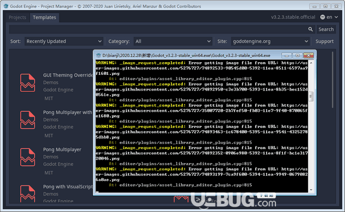The width and height of the screenshot is (345, 212).
Task: Open Pong Multiplayer with asset title
Action: [68, 112]
